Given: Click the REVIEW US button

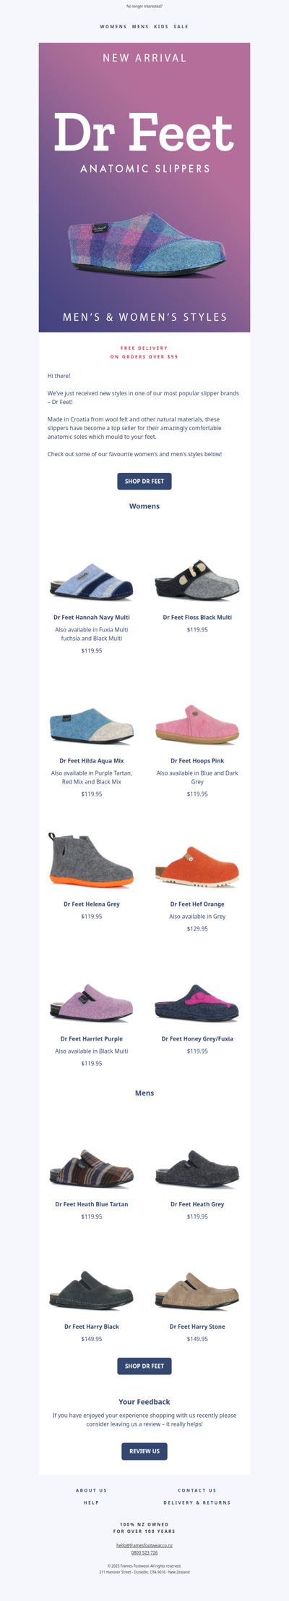Looking at the screenshot, I should (x=144, y=1451).
